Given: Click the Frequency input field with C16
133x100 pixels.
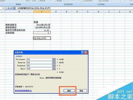Looking at the screenshot, I should (39, 66).
